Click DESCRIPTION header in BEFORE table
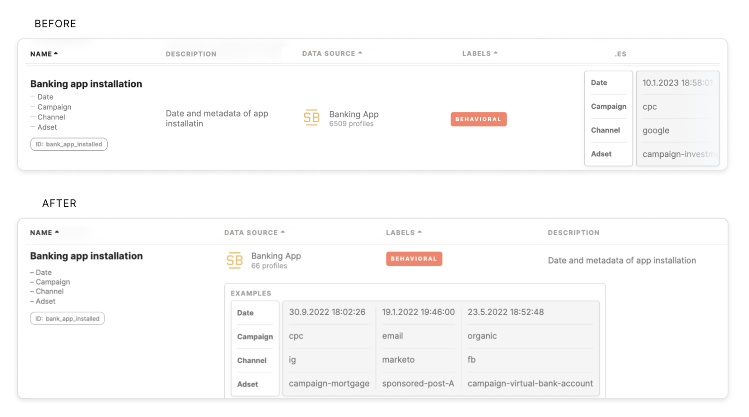 coord(191,54)
